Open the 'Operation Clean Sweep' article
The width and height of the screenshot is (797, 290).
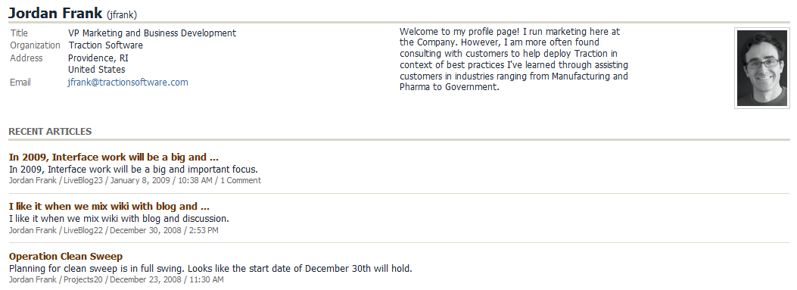66,257
